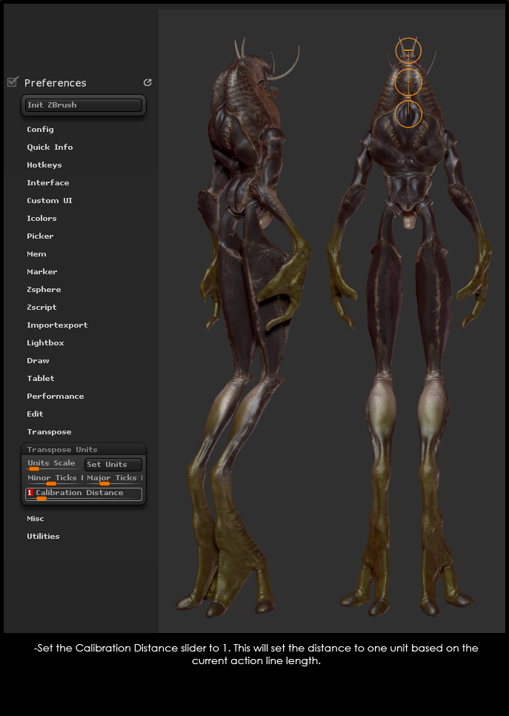Click the middle transpose action line circle
This screenshot has height=716, width=509.
click(408, 82)
